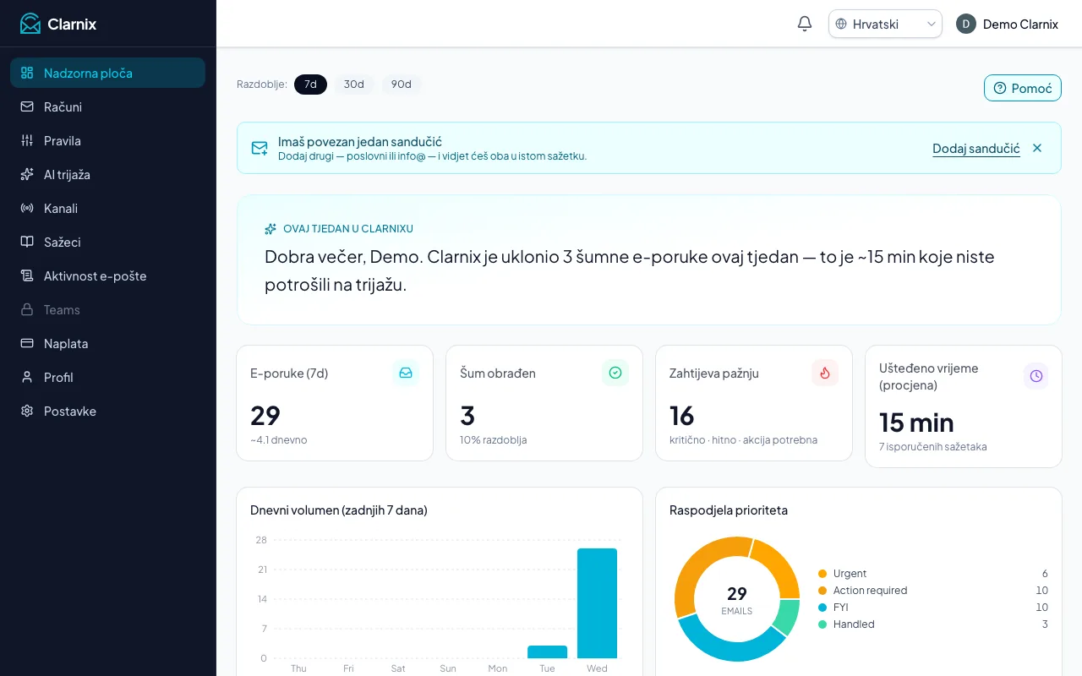The height and width of the screenshot is (676, 1082).
Task: Click the question mark icon in Pomoć
Action: pos(1000,88)
